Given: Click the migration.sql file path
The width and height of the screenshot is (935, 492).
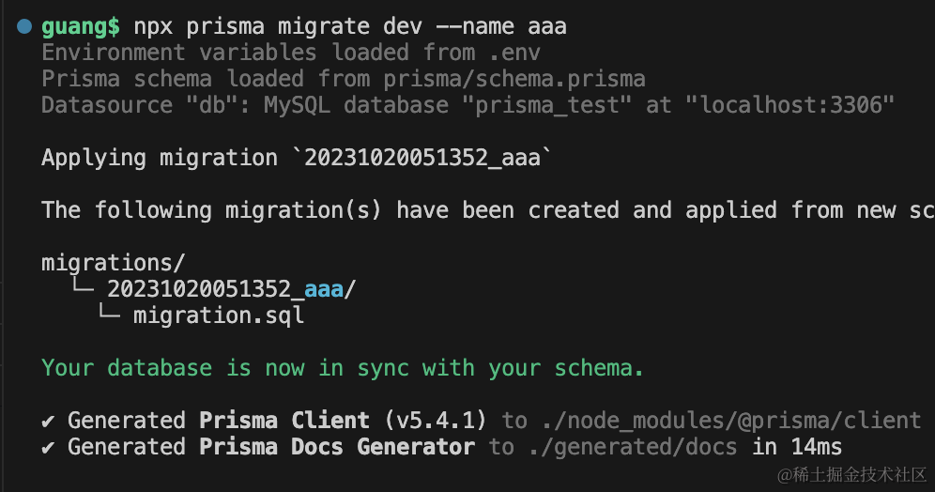Looking at the screenshot, I should coord(219,315).
